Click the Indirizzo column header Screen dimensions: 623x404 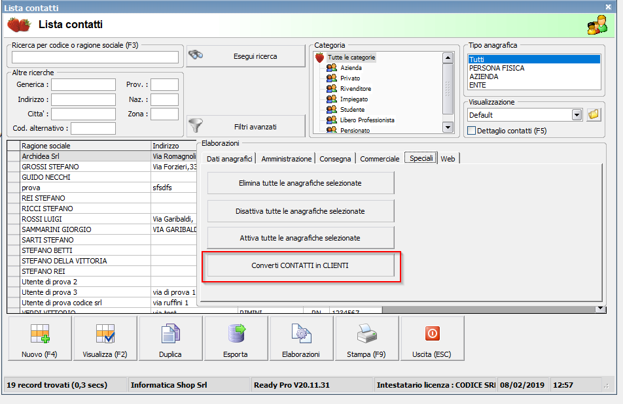(x=173, y=146)
